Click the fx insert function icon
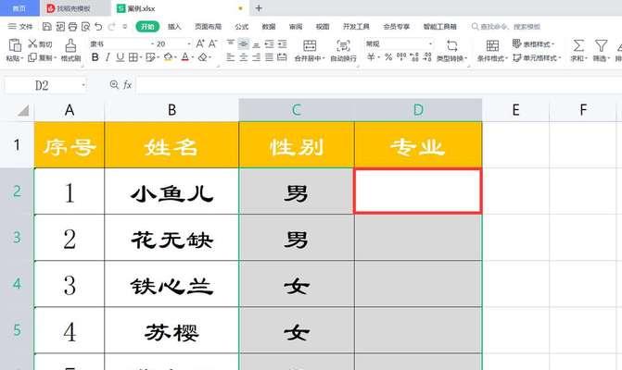Screen dimensions: 622x370 127,85
